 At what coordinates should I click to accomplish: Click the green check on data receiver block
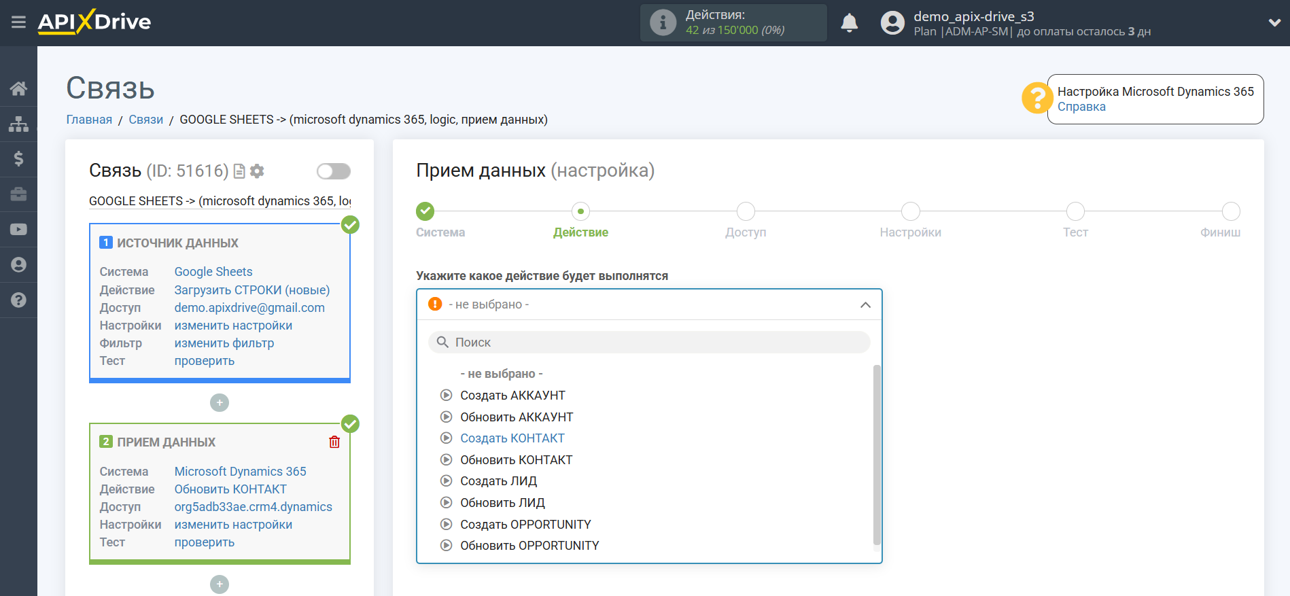[350, 424]
